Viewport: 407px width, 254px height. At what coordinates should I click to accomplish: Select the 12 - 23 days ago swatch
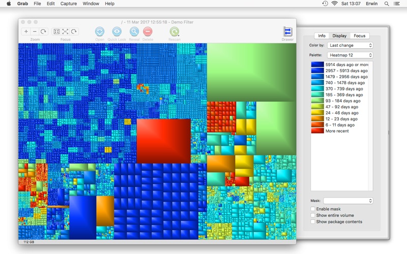pos(317,119)
